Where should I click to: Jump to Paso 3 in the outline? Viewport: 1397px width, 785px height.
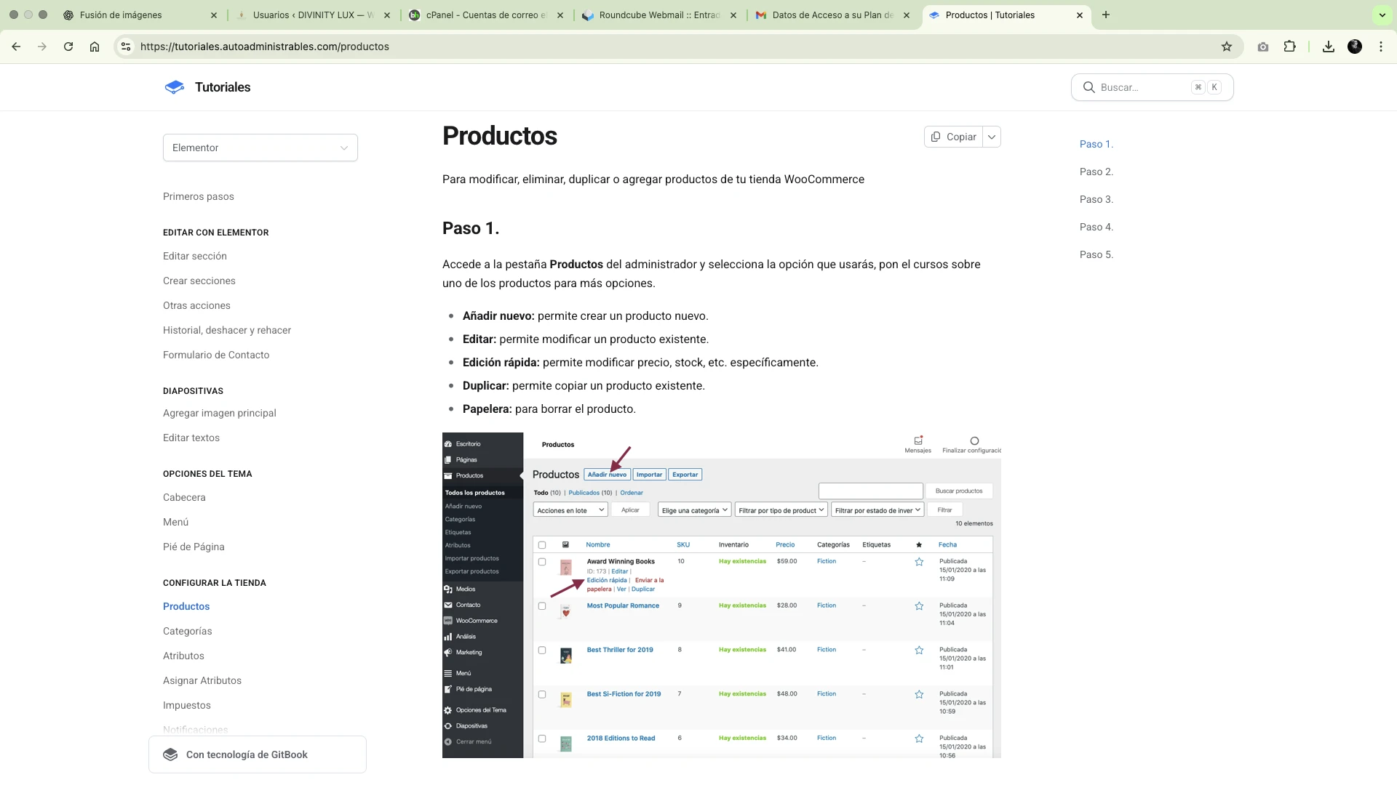point(1096,199)
